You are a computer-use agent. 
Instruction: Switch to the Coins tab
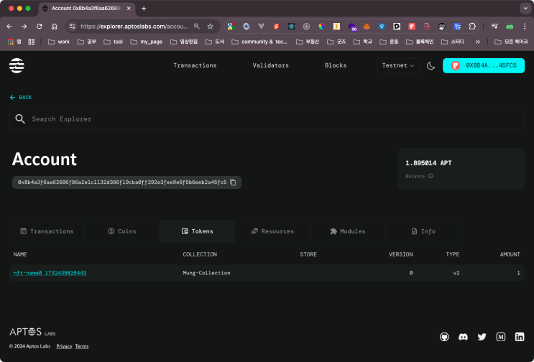pos(122,231)
